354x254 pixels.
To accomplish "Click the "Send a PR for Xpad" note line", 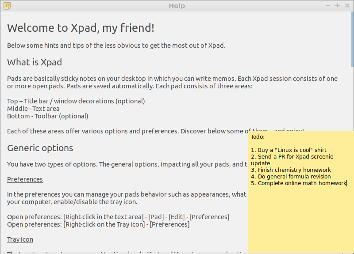I will tap(292, 157).
